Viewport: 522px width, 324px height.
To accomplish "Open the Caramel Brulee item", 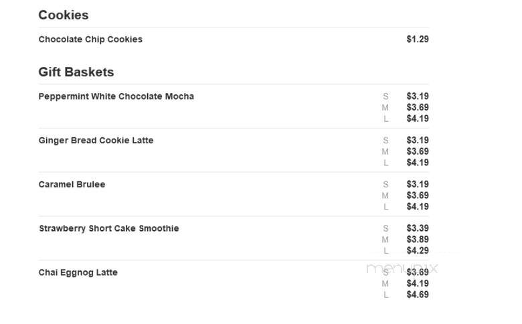I will point(72,184).
